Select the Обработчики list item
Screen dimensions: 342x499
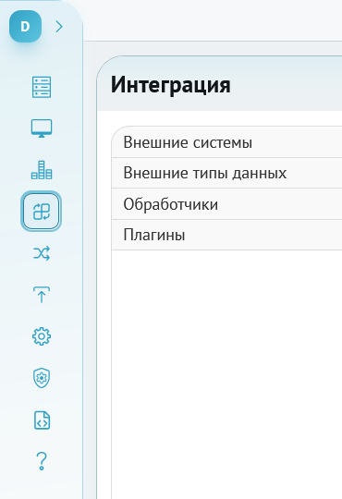pyautogui.click(x=226, y=204)
